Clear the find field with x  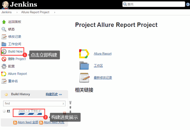pos(63,104)
